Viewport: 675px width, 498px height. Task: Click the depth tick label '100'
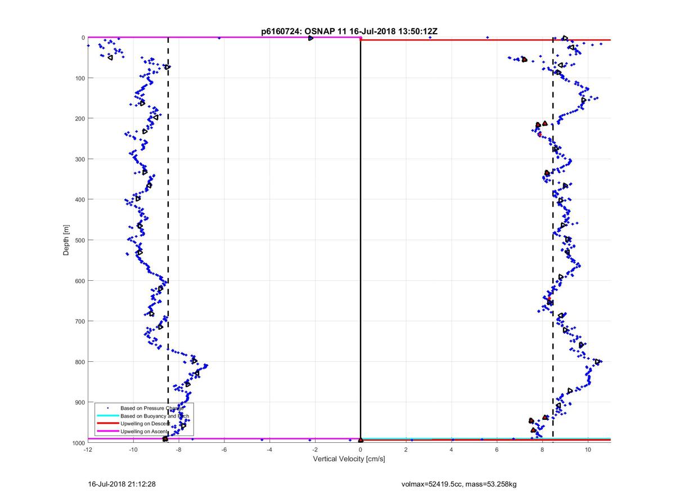(80, 78)
